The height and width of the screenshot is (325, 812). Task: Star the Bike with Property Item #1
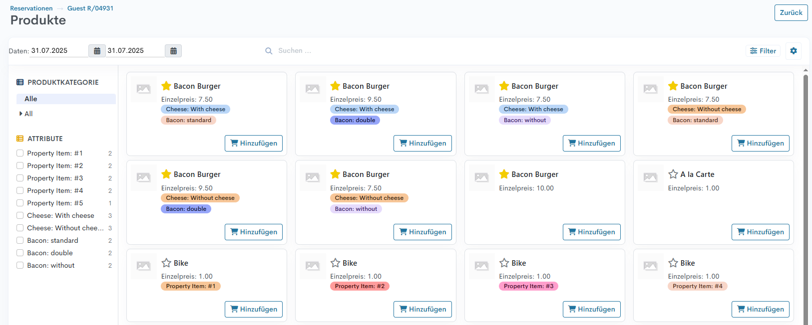coord(166,263)
